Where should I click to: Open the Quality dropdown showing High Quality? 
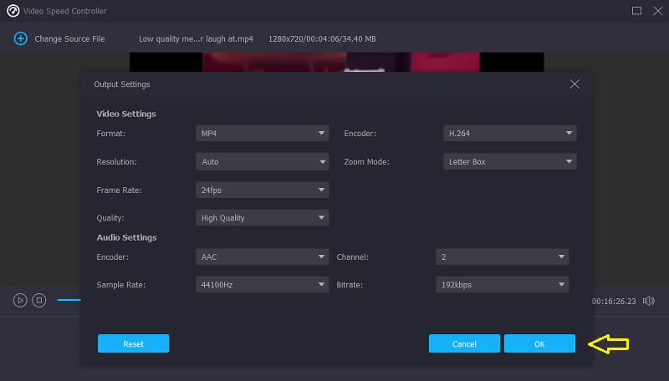[262, 218]
